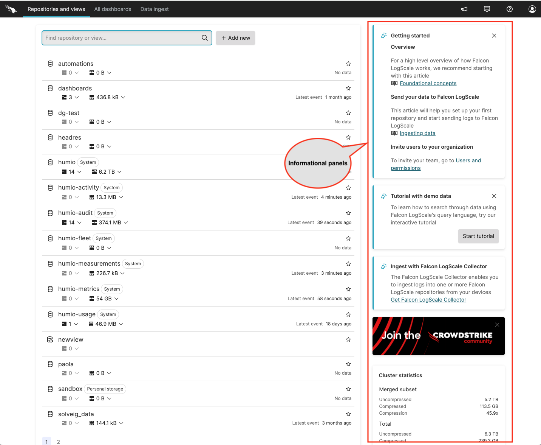Image resolution: width=541 pixels, height=445 pixels.
Task: Open the feedback chat icon
Action: pyautogui.click(x=487, y=9)
